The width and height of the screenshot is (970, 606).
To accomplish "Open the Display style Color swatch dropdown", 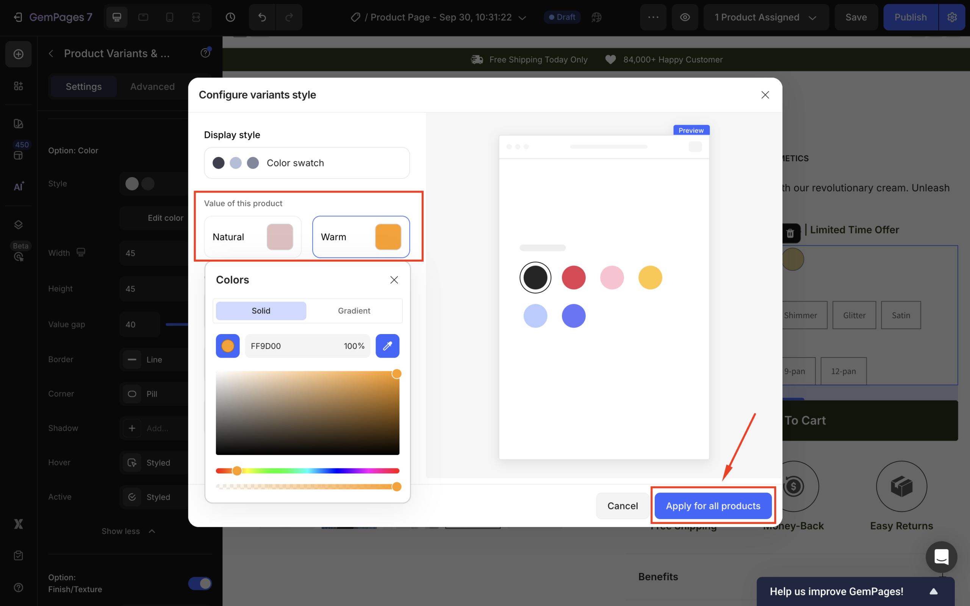I will tap(307, 163).
